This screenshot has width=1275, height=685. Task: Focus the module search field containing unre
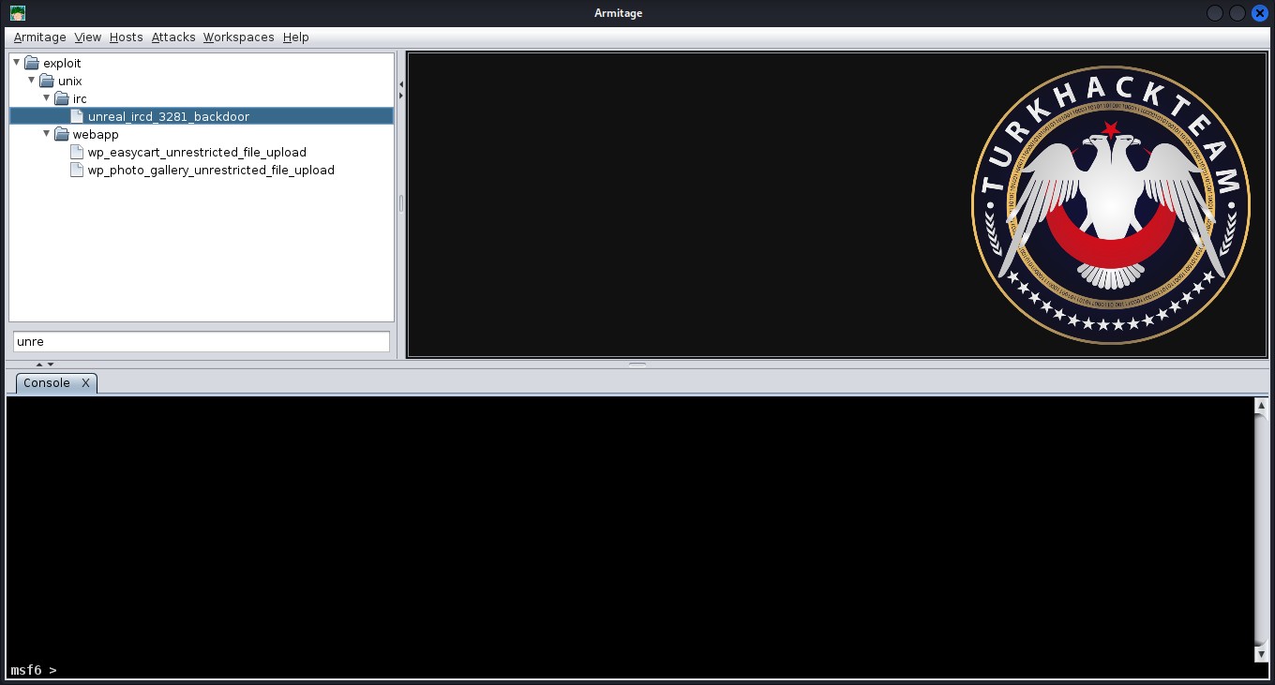click(202, 342)
